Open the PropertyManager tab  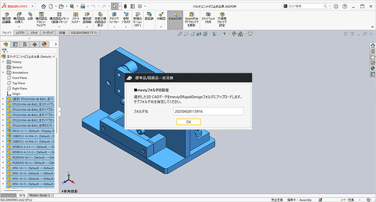coord(15,44)
